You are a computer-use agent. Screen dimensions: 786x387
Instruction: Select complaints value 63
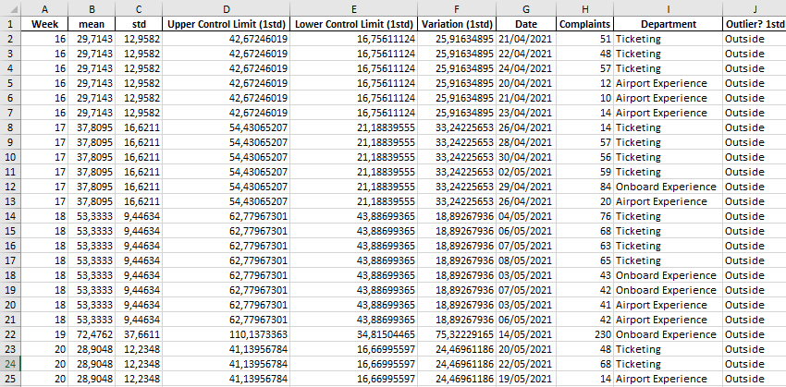pyautogui.click(x=585, y=246)
